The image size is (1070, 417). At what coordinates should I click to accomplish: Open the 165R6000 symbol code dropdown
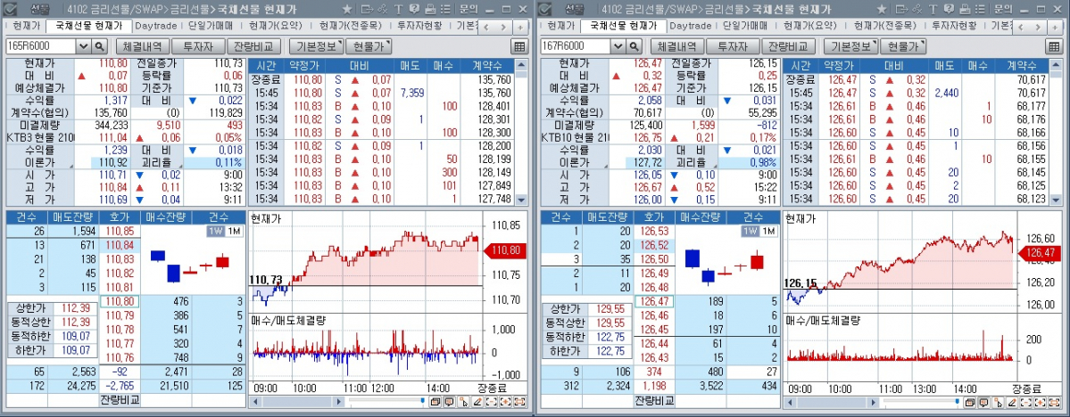coord(83,46)
